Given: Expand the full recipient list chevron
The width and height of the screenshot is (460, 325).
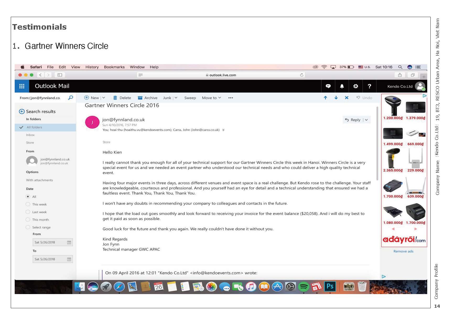Looking at the screenshot, I should coord(223,130).
